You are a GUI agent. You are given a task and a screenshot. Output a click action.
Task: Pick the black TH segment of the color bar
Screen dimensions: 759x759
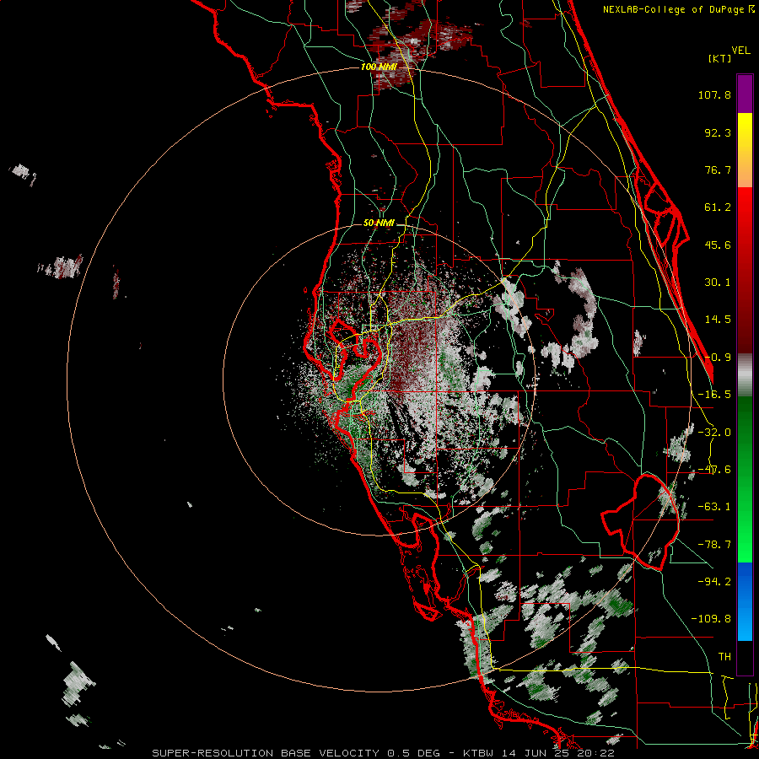[x=745, y=657]
